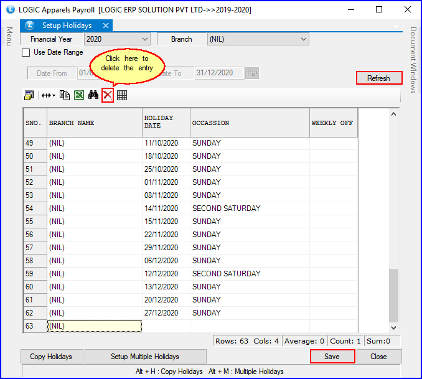Click the Copy Holidays button
422x379 pixels.
click(52, 357)
